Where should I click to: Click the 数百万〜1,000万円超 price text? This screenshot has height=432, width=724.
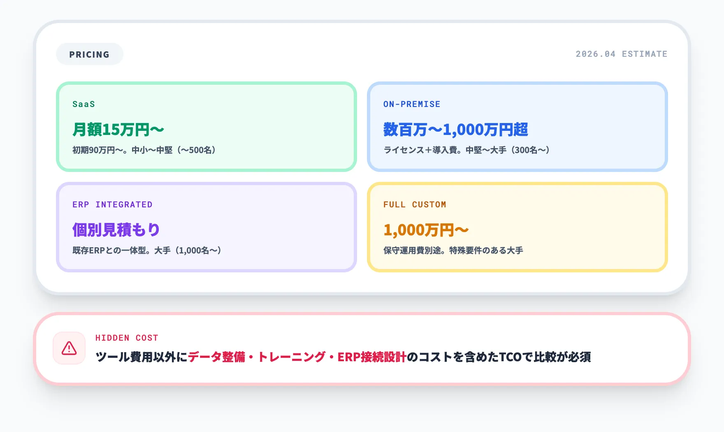tap(457, 128)
